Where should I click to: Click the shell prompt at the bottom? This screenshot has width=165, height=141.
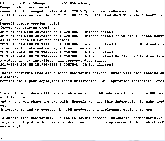[x=1, y=138]
